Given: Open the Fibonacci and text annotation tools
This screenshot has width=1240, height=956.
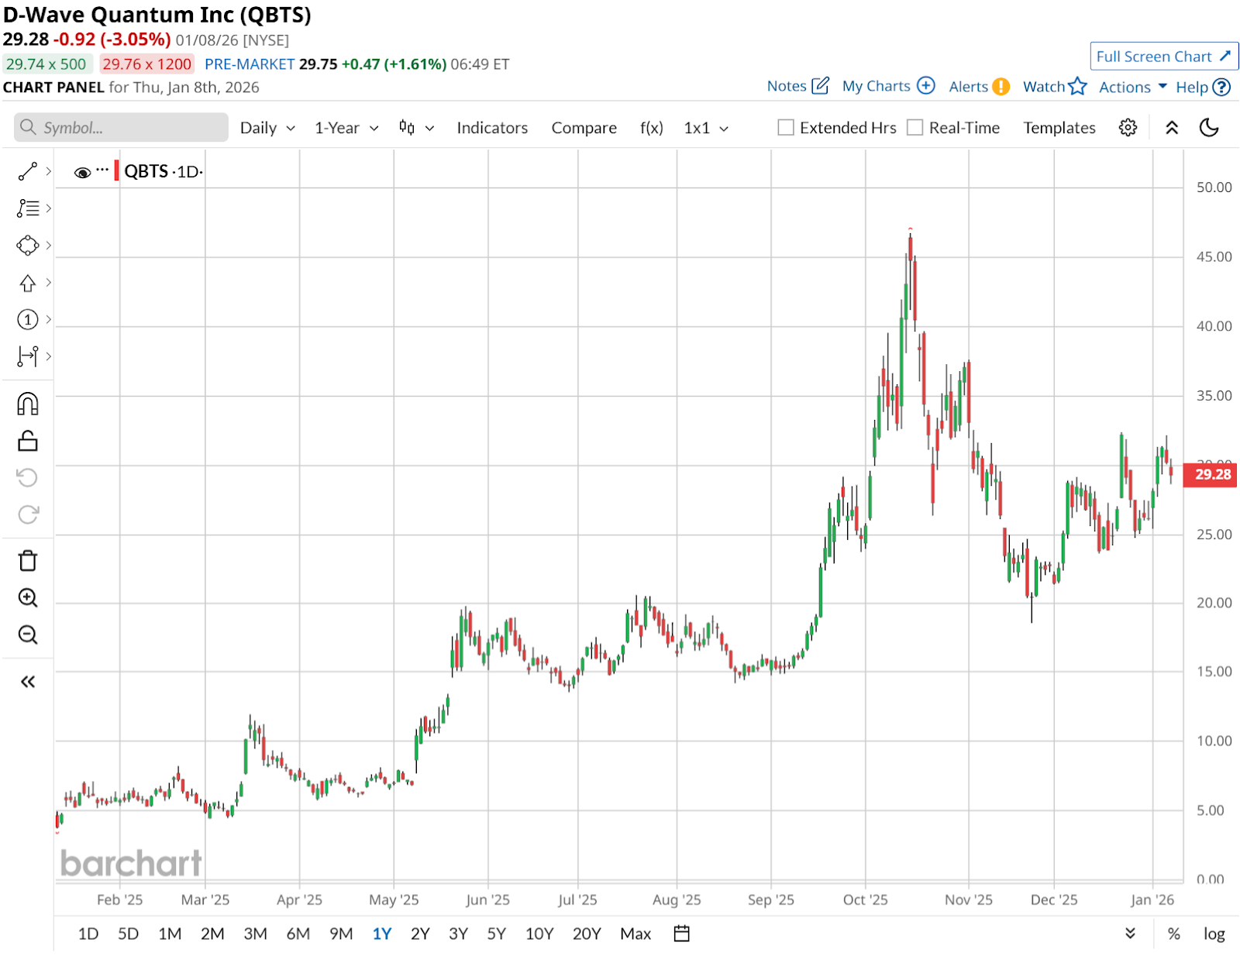Looking at the screenshot, I should [28, 208].
